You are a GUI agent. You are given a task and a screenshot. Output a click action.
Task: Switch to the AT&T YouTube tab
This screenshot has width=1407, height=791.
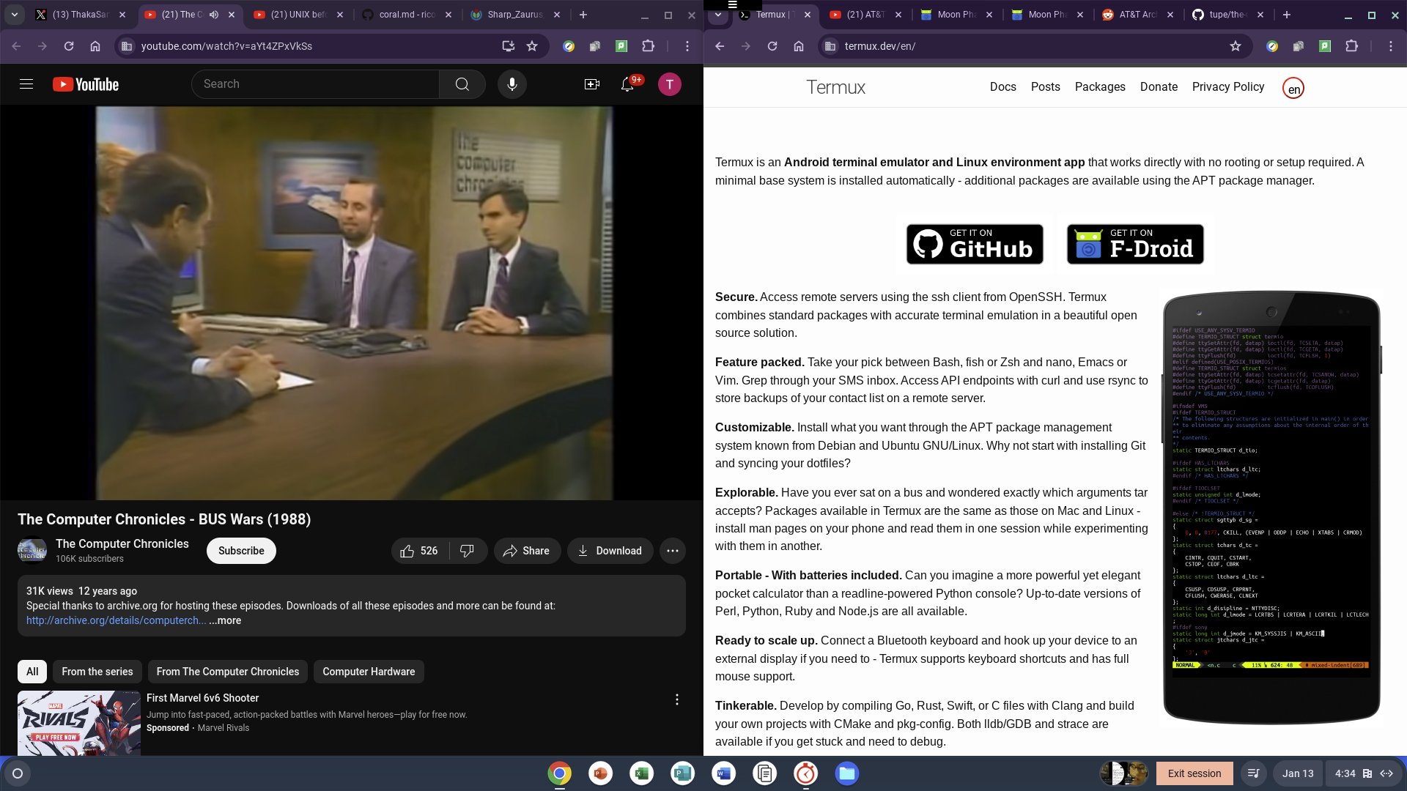click(x=865, y=15)
